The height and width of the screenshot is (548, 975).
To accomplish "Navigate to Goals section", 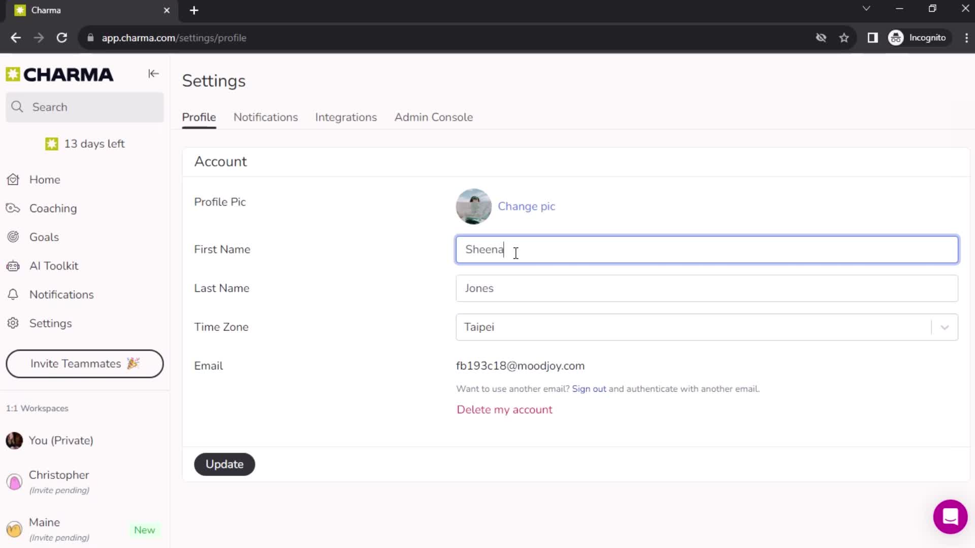I will [43, 237].
